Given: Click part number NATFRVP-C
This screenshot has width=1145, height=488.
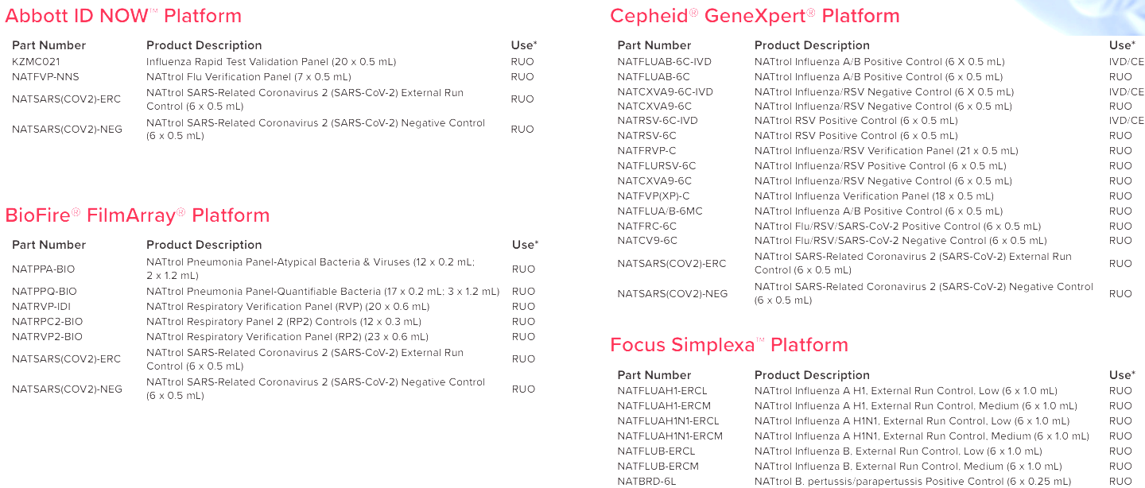Looking at the screenshot, I should coord(646,151).
